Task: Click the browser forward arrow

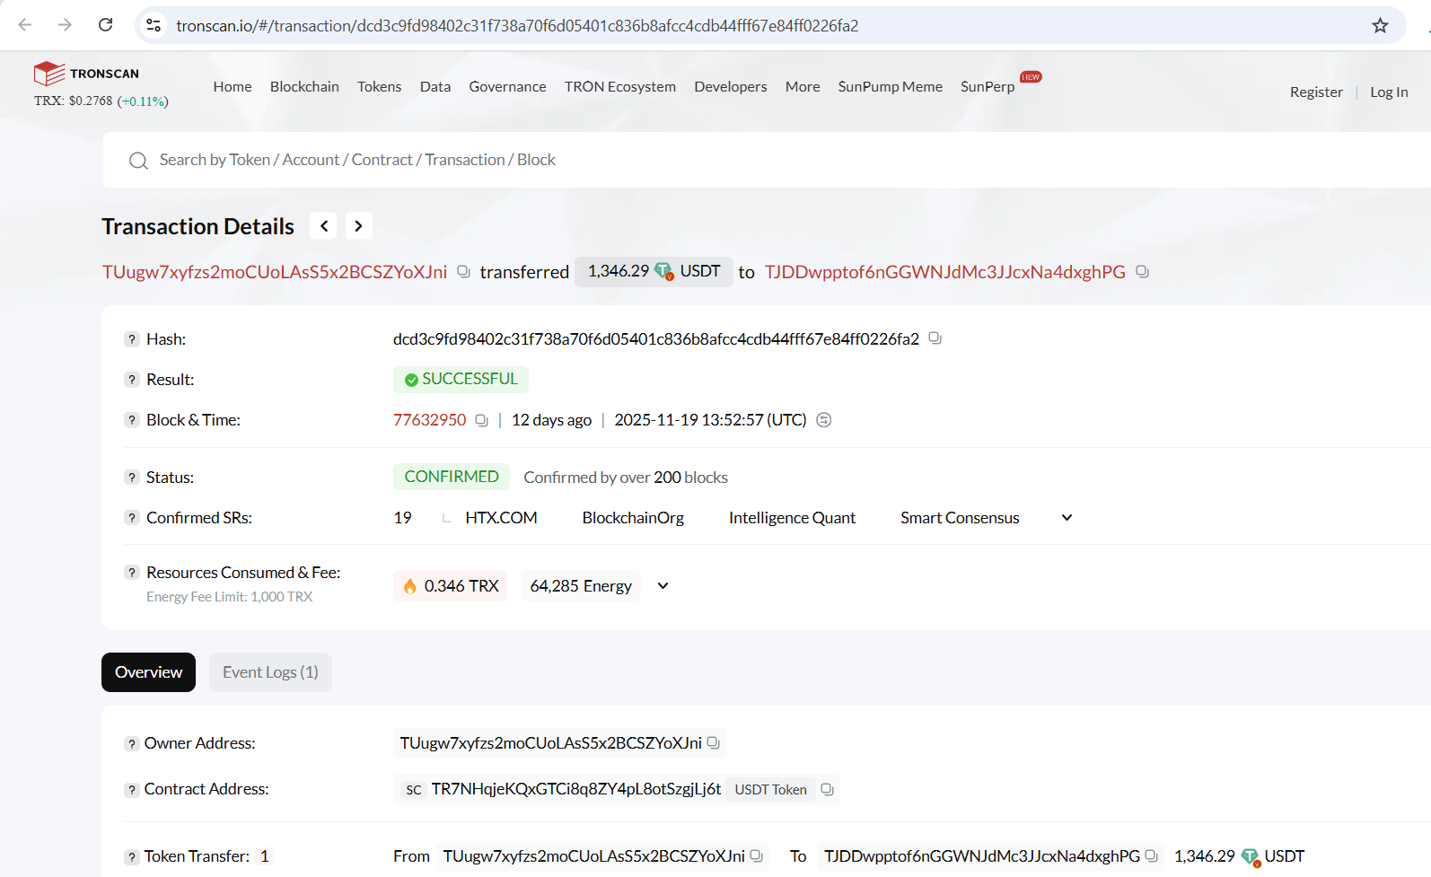Action: 65,25
